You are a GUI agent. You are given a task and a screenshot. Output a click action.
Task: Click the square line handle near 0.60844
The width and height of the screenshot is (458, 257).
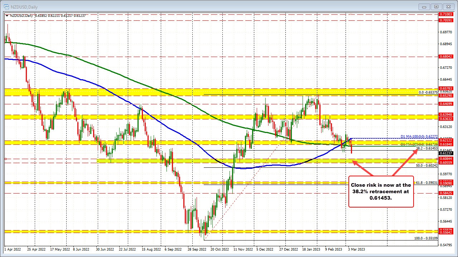pyautogui.click(x=437, y=158)
